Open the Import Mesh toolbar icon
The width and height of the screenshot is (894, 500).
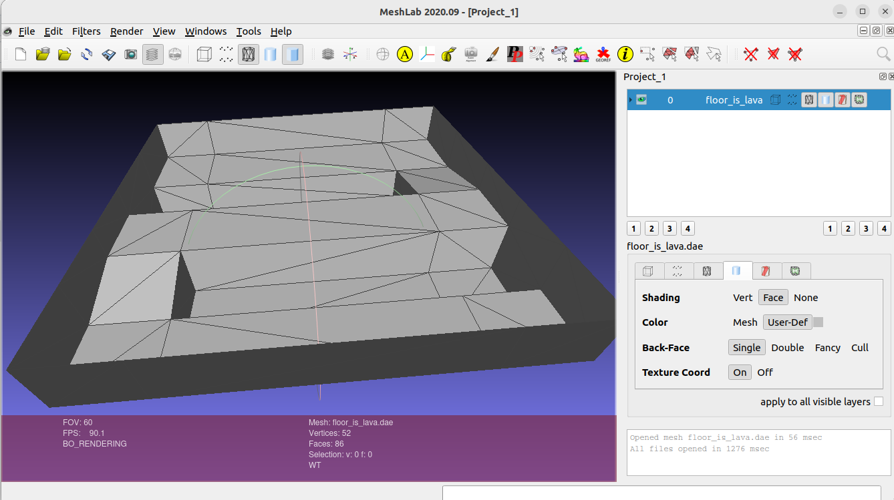coord(65,54)
